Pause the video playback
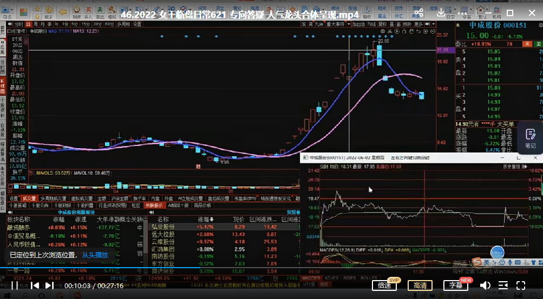 click(x=15, y=285)
